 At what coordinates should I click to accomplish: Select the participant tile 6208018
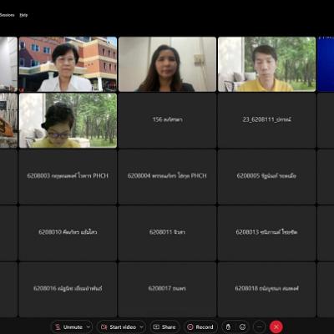(x=266, y=290)
